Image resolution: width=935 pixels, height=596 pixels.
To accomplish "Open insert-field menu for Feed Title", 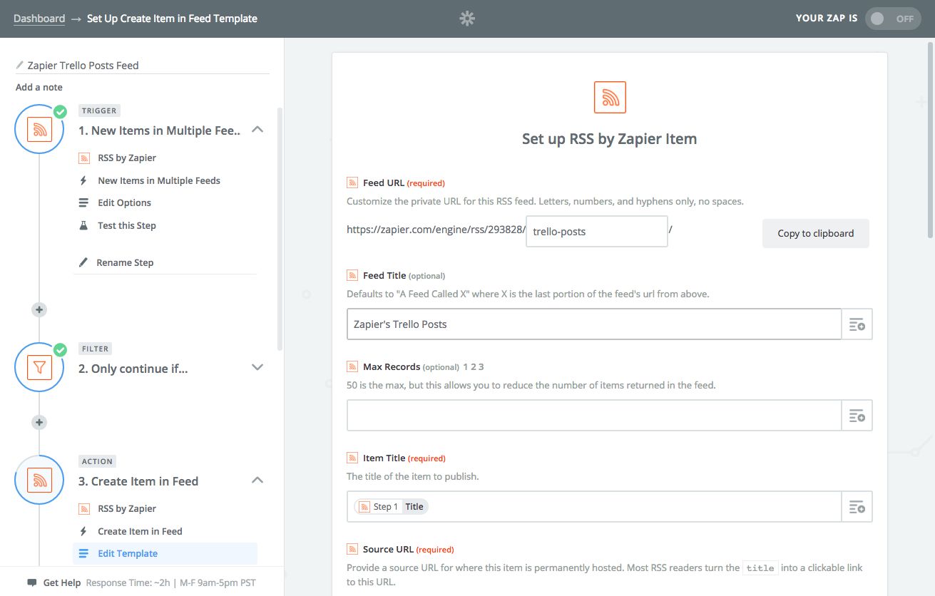I will click(857, 324).
